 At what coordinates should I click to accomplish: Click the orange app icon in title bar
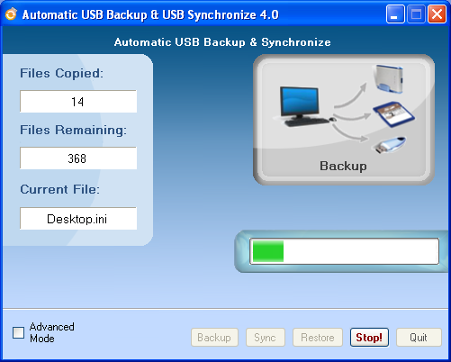point(11,14)
